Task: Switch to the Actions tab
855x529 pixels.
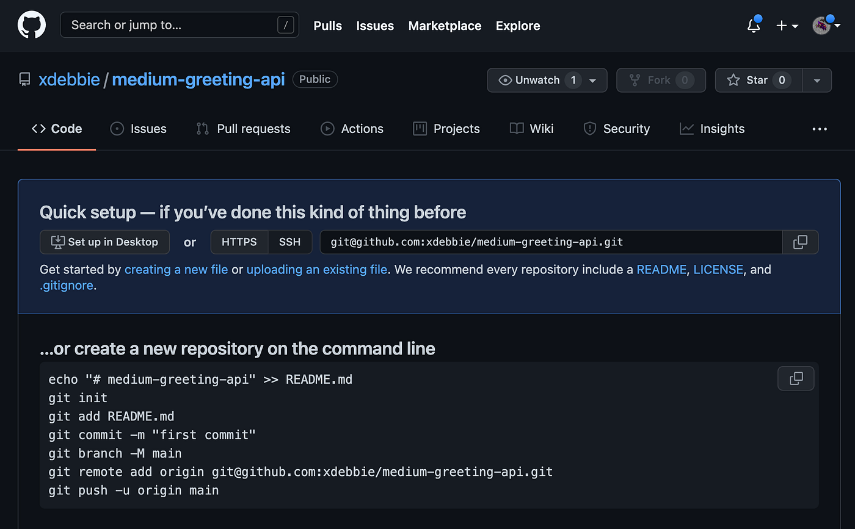Action: point(352,129)
